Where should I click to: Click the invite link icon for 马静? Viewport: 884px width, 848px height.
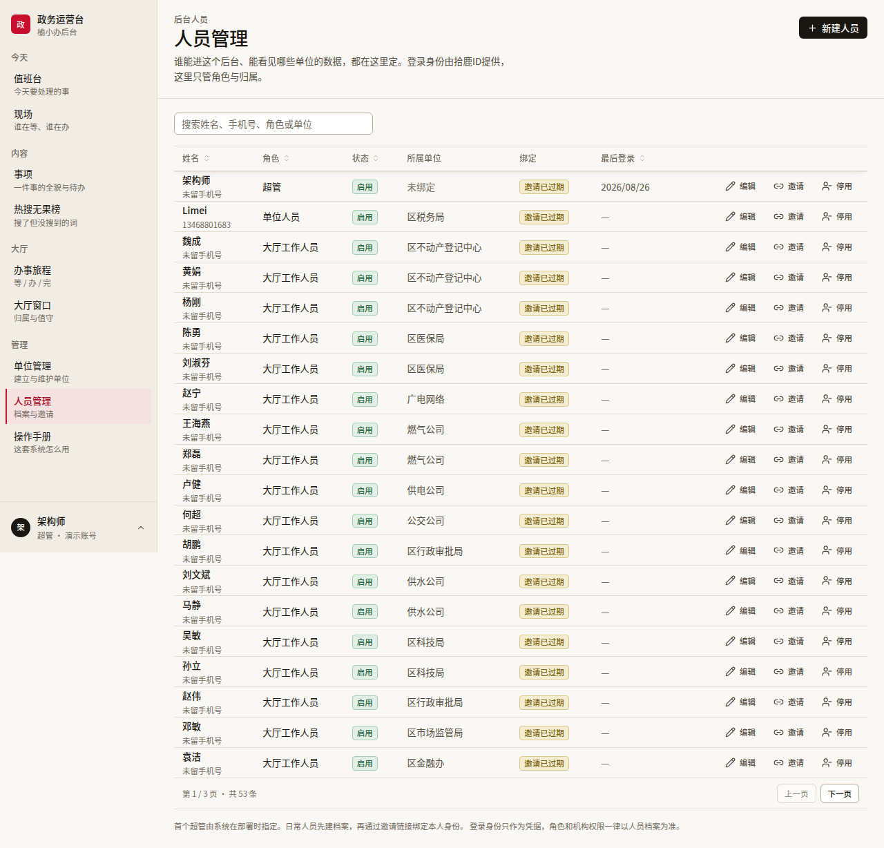point(778,611)
